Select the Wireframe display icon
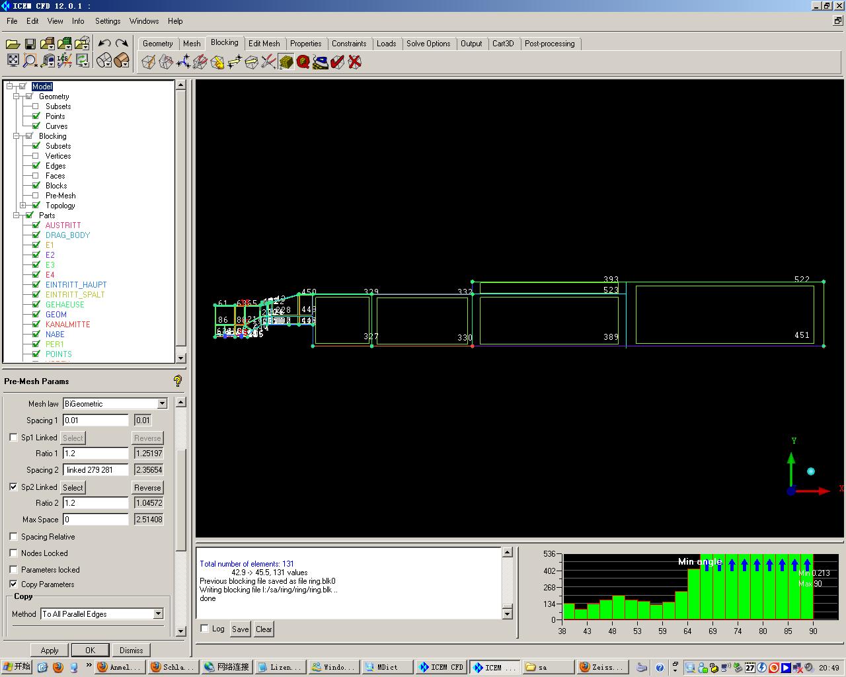Viewport: 846px width, 677px height. coord(104,61)
